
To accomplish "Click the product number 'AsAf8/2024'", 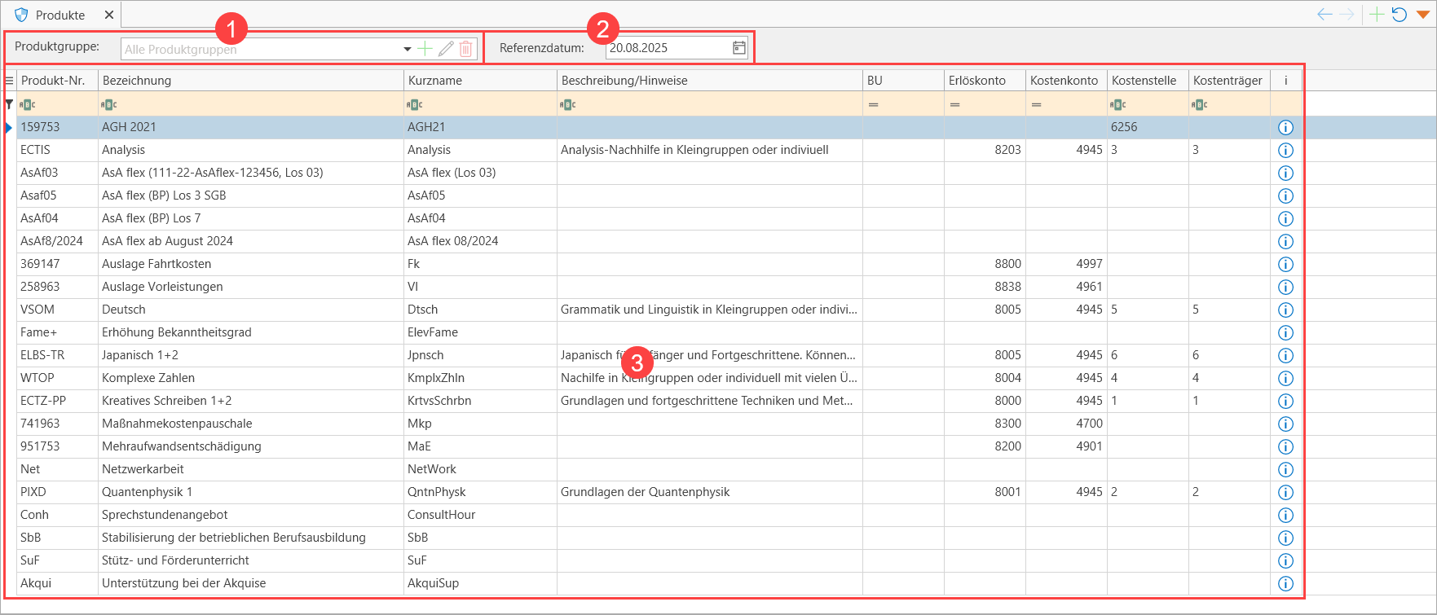I will [51, 241].
